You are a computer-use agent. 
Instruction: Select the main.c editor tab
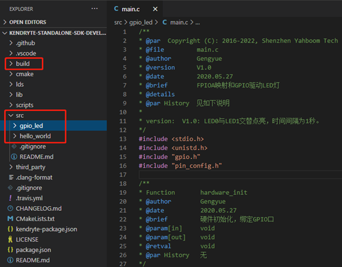tap(135, 9)
